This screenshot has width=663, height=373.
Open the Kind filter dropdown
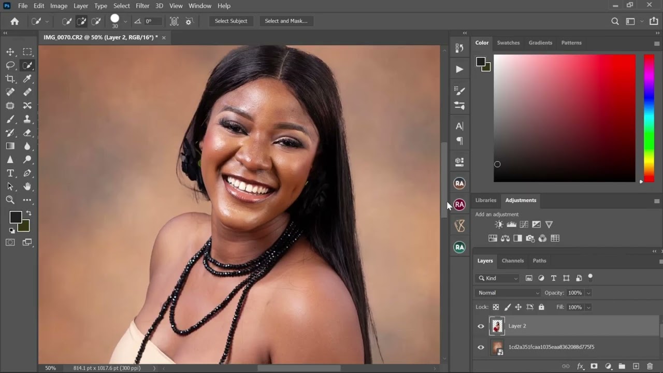click(x=498, y=278)
